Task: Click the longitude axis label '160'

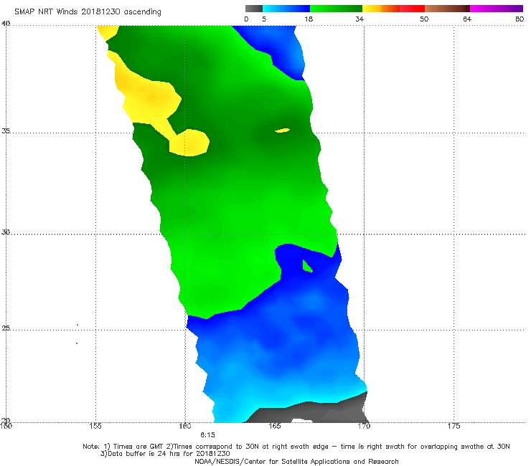Action: (x=185, y=426)
